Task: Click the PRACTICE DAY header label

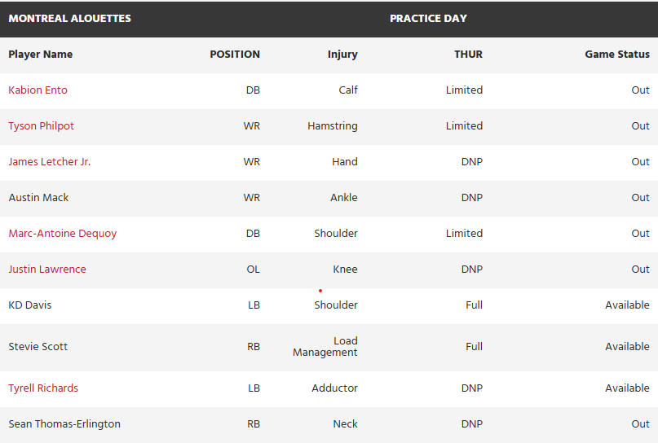Action: coord(428,19)
